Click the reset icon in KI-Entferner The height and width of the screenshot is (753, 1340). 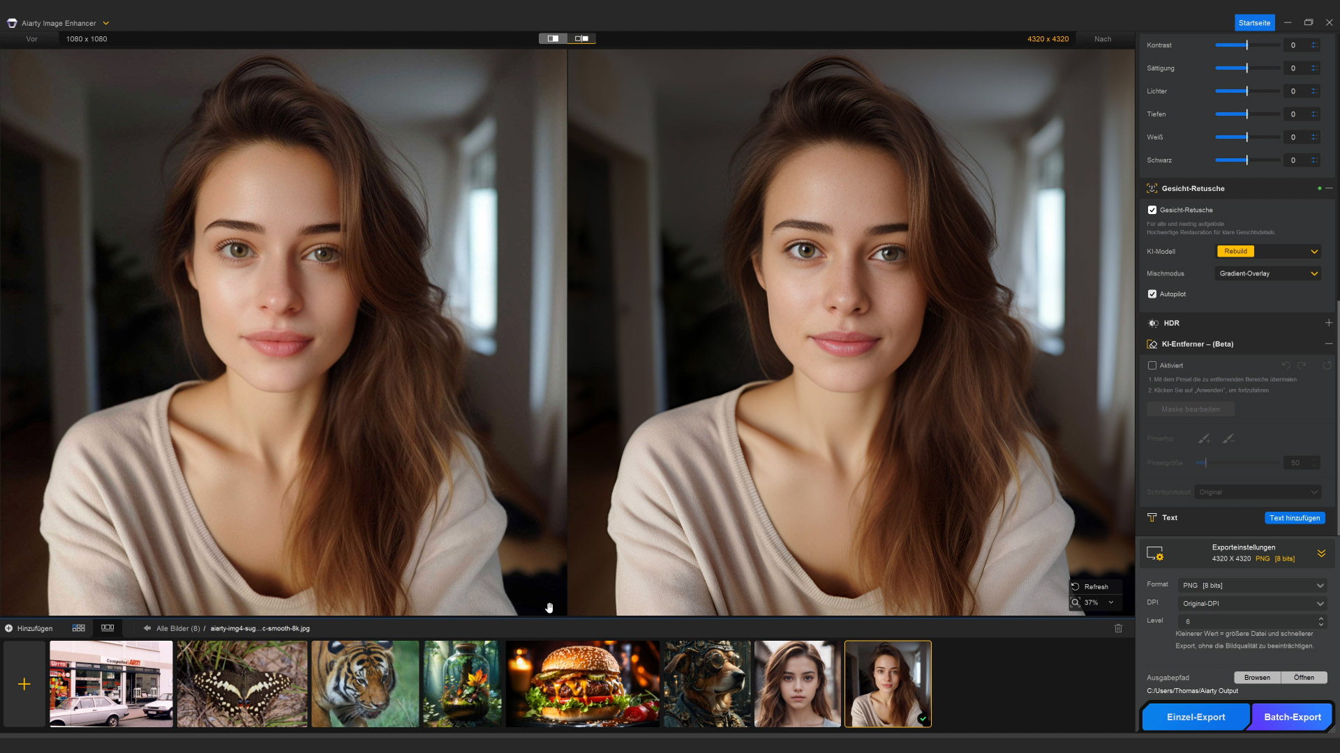(1327, 365)
